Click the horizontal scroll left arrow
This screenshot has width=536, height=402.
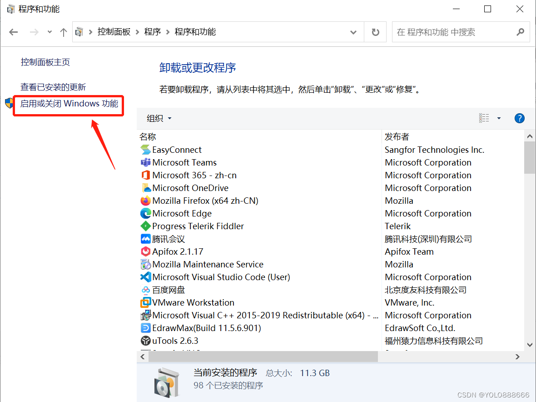143,357
